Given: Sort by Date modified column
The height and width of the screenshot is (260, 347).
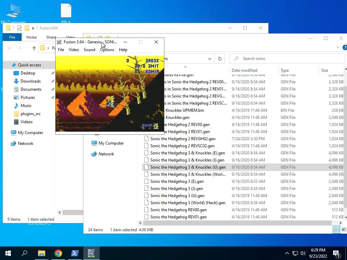Looking at the screenshot, I should click(244, 70).
